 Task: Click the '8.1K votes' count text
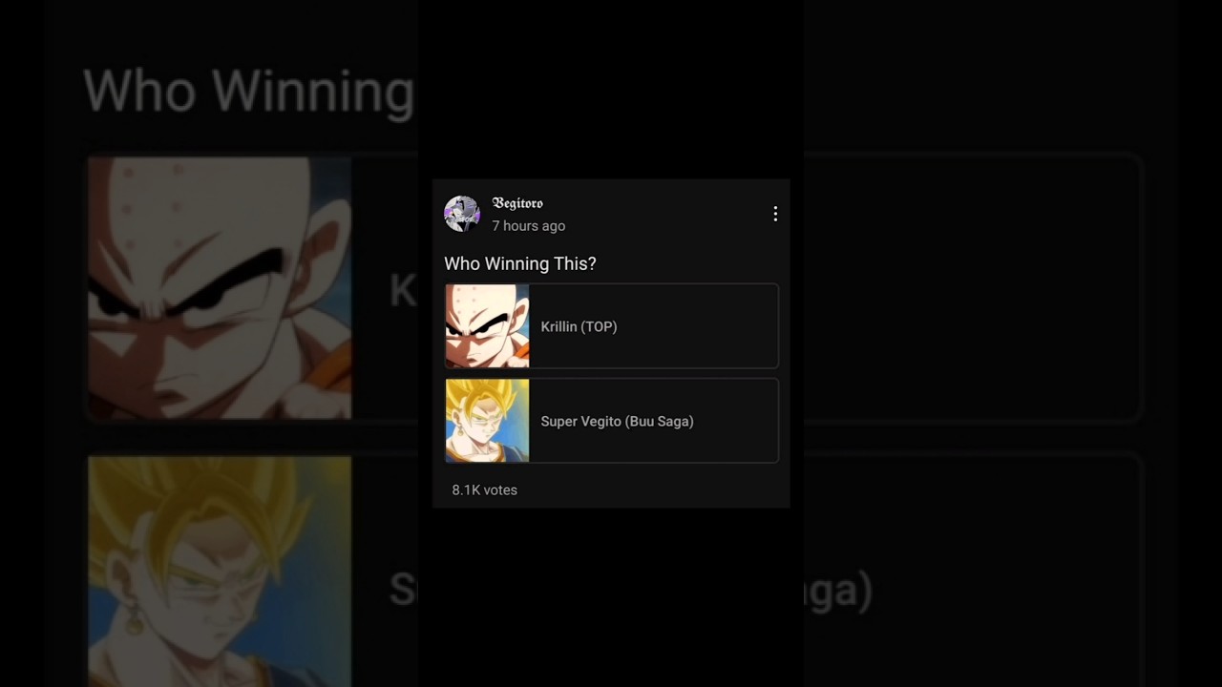tap(484, 489)
